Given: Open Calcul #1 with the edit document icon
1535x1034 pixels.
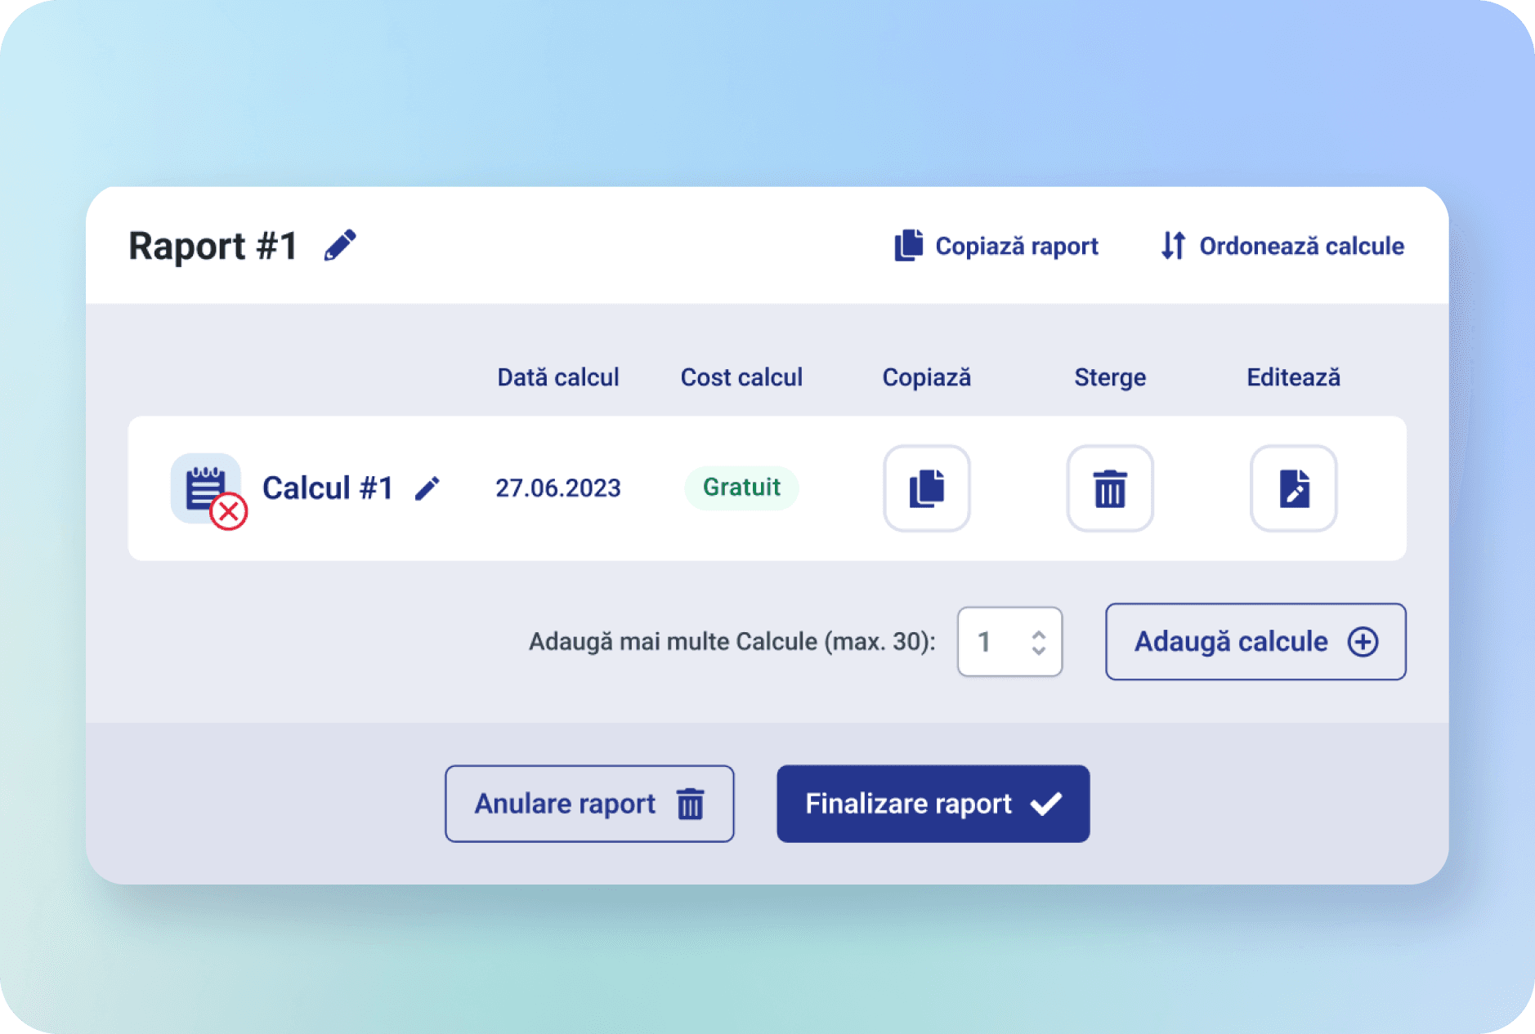Looking at the screenshot, I should (1293, 488).
